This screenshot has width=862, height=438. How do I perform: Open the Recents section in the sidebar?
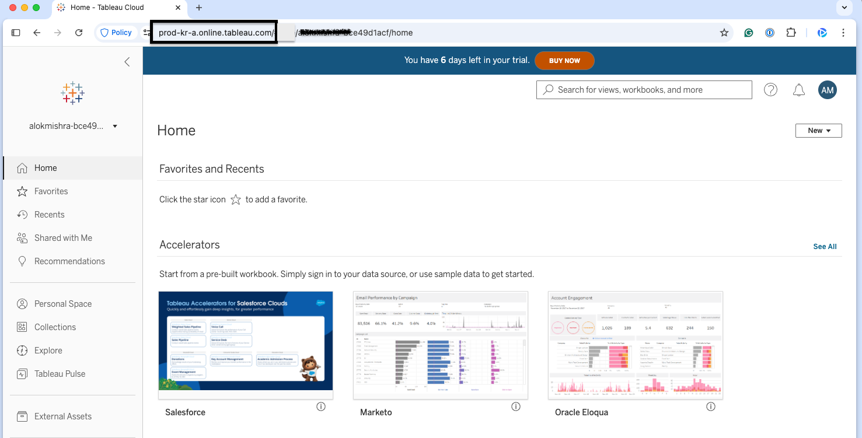pyautogui.click(x=49, y=214)
